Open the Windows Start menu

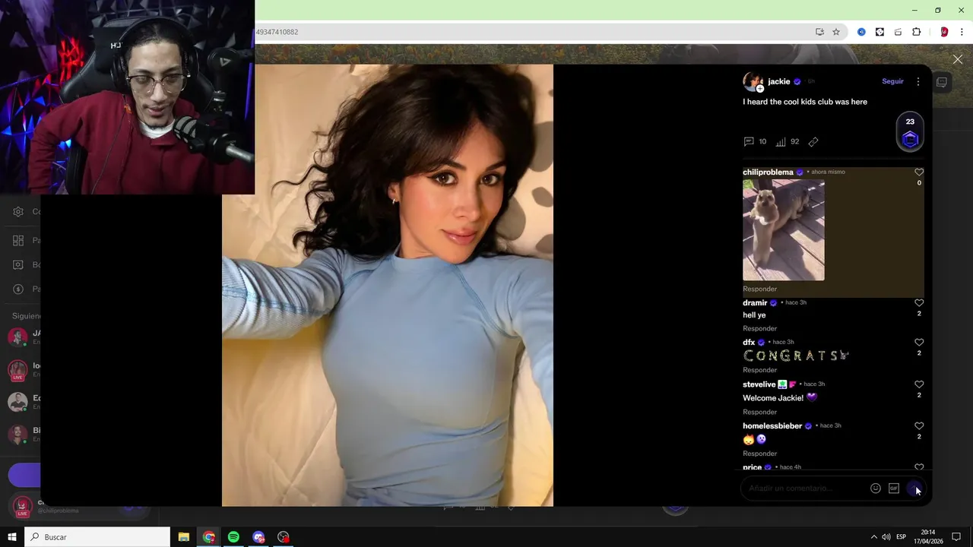pyautogui.click(x=12, y=537)
